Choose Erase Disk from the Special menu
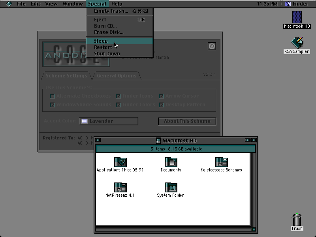 pyautogui.click(x=120, y=32)
